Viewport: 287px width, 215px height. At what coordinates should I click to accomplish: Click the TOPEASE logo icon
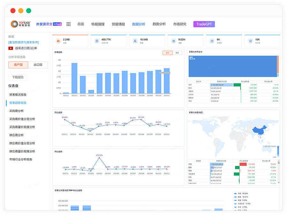(x=15, y=24)
